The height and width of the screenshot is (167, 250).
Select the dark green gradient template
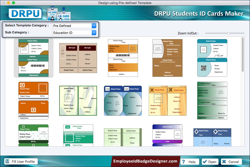[x=212, y=101]
